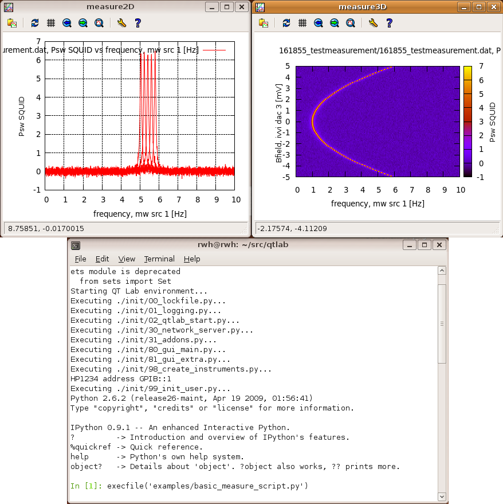Image resolution: width=503 pixels, height=504 pixels.
Task: Open the Edit menu in terminal
Action: [102, 259]
